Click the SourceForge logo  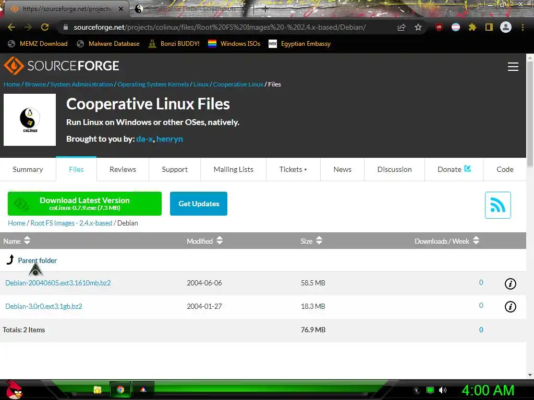click(x=62, y=66)
